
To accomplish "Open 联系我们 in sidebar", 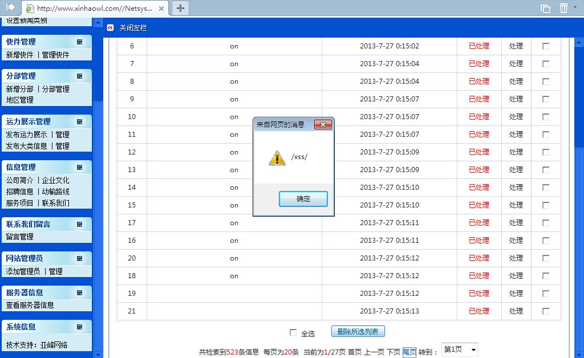I will (x=55, y=203).
